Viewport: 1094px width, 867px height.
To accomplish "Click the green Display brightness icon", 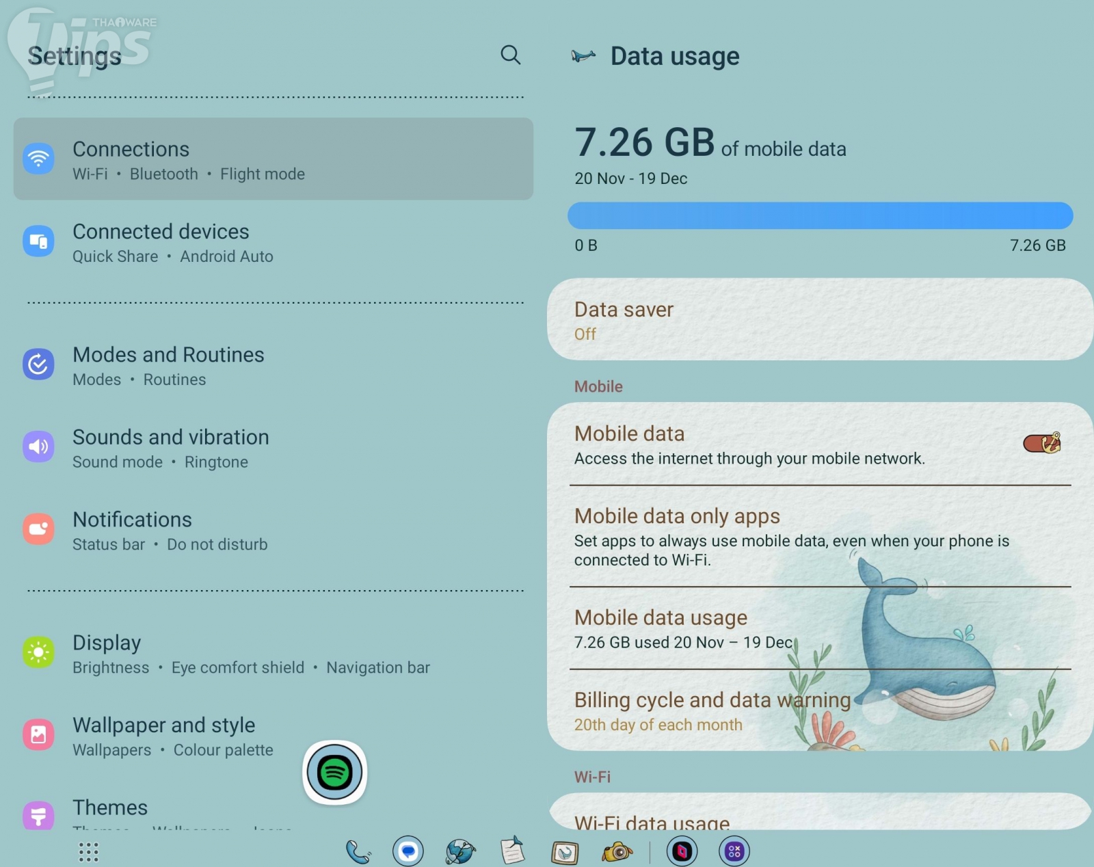I will pos(38,652).
